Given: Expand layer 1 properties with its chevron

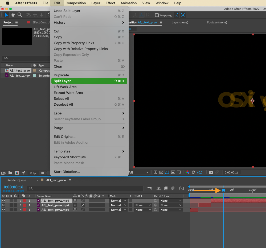Looking at the screenshot, I should pyautogui.click(x=21, y=201).
